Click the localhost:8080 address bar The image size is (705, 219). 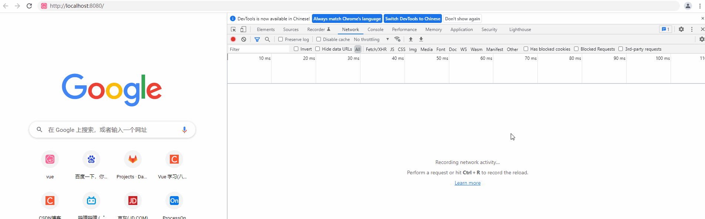[359, 6]
